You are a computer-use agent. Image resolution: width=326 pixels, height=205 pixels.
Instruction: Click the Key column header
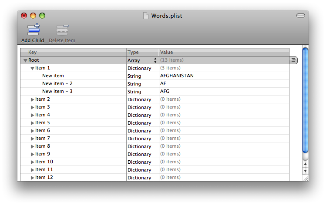(73, 52)
